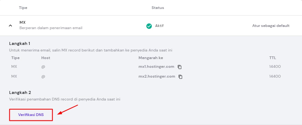Click the Status column header

coord(158,8)
